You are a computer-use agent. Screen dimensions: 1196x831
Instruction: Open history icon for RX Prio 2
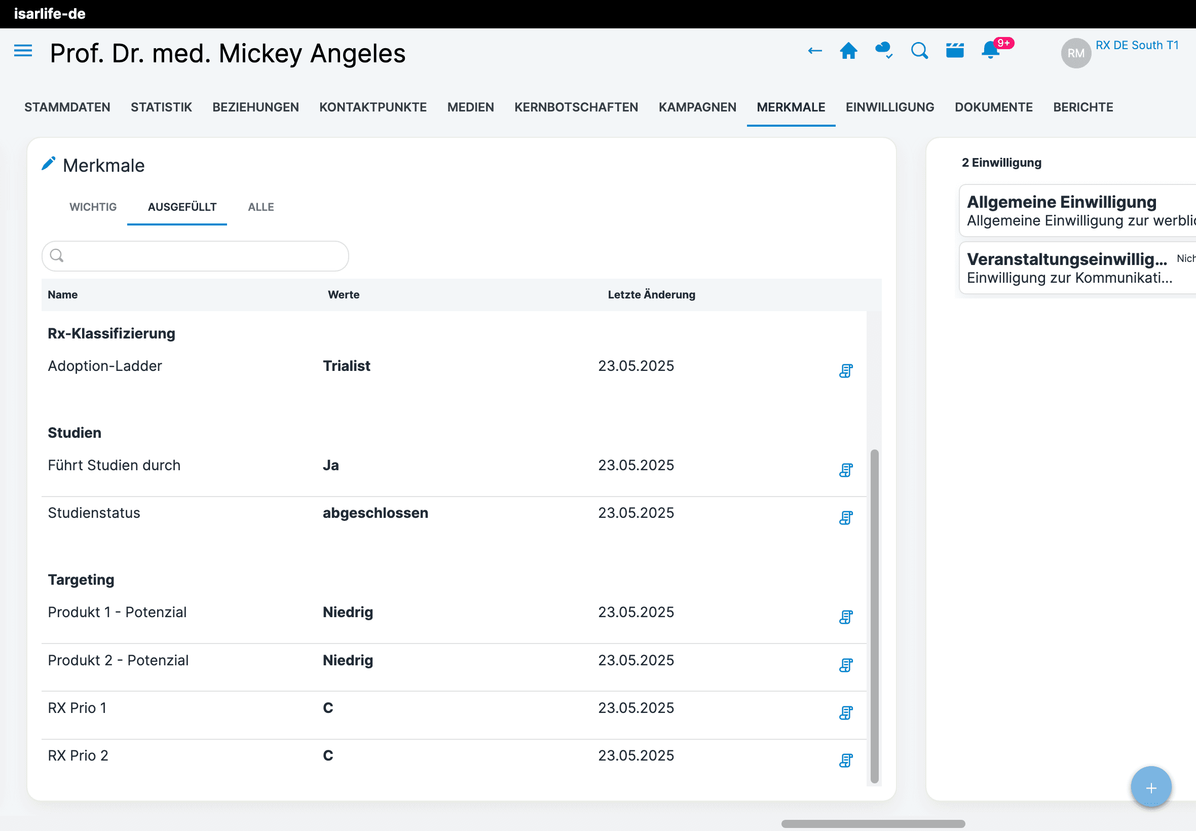click(x=846, y=761)
